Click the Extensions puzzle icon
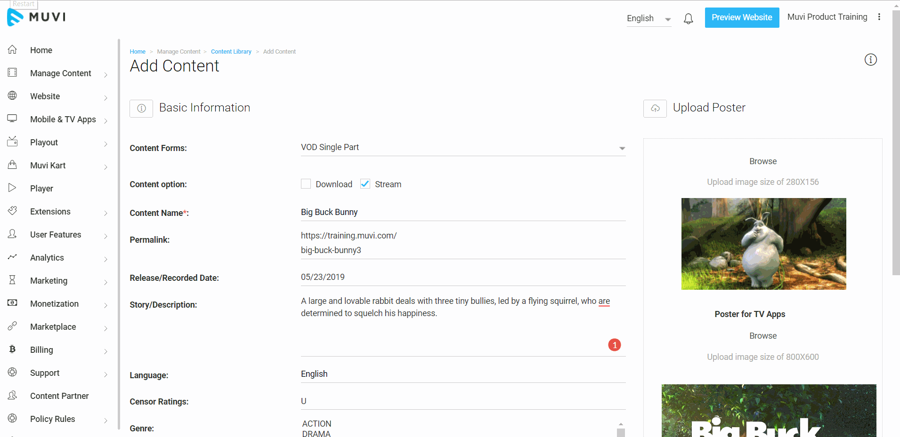 click(12, 211)
